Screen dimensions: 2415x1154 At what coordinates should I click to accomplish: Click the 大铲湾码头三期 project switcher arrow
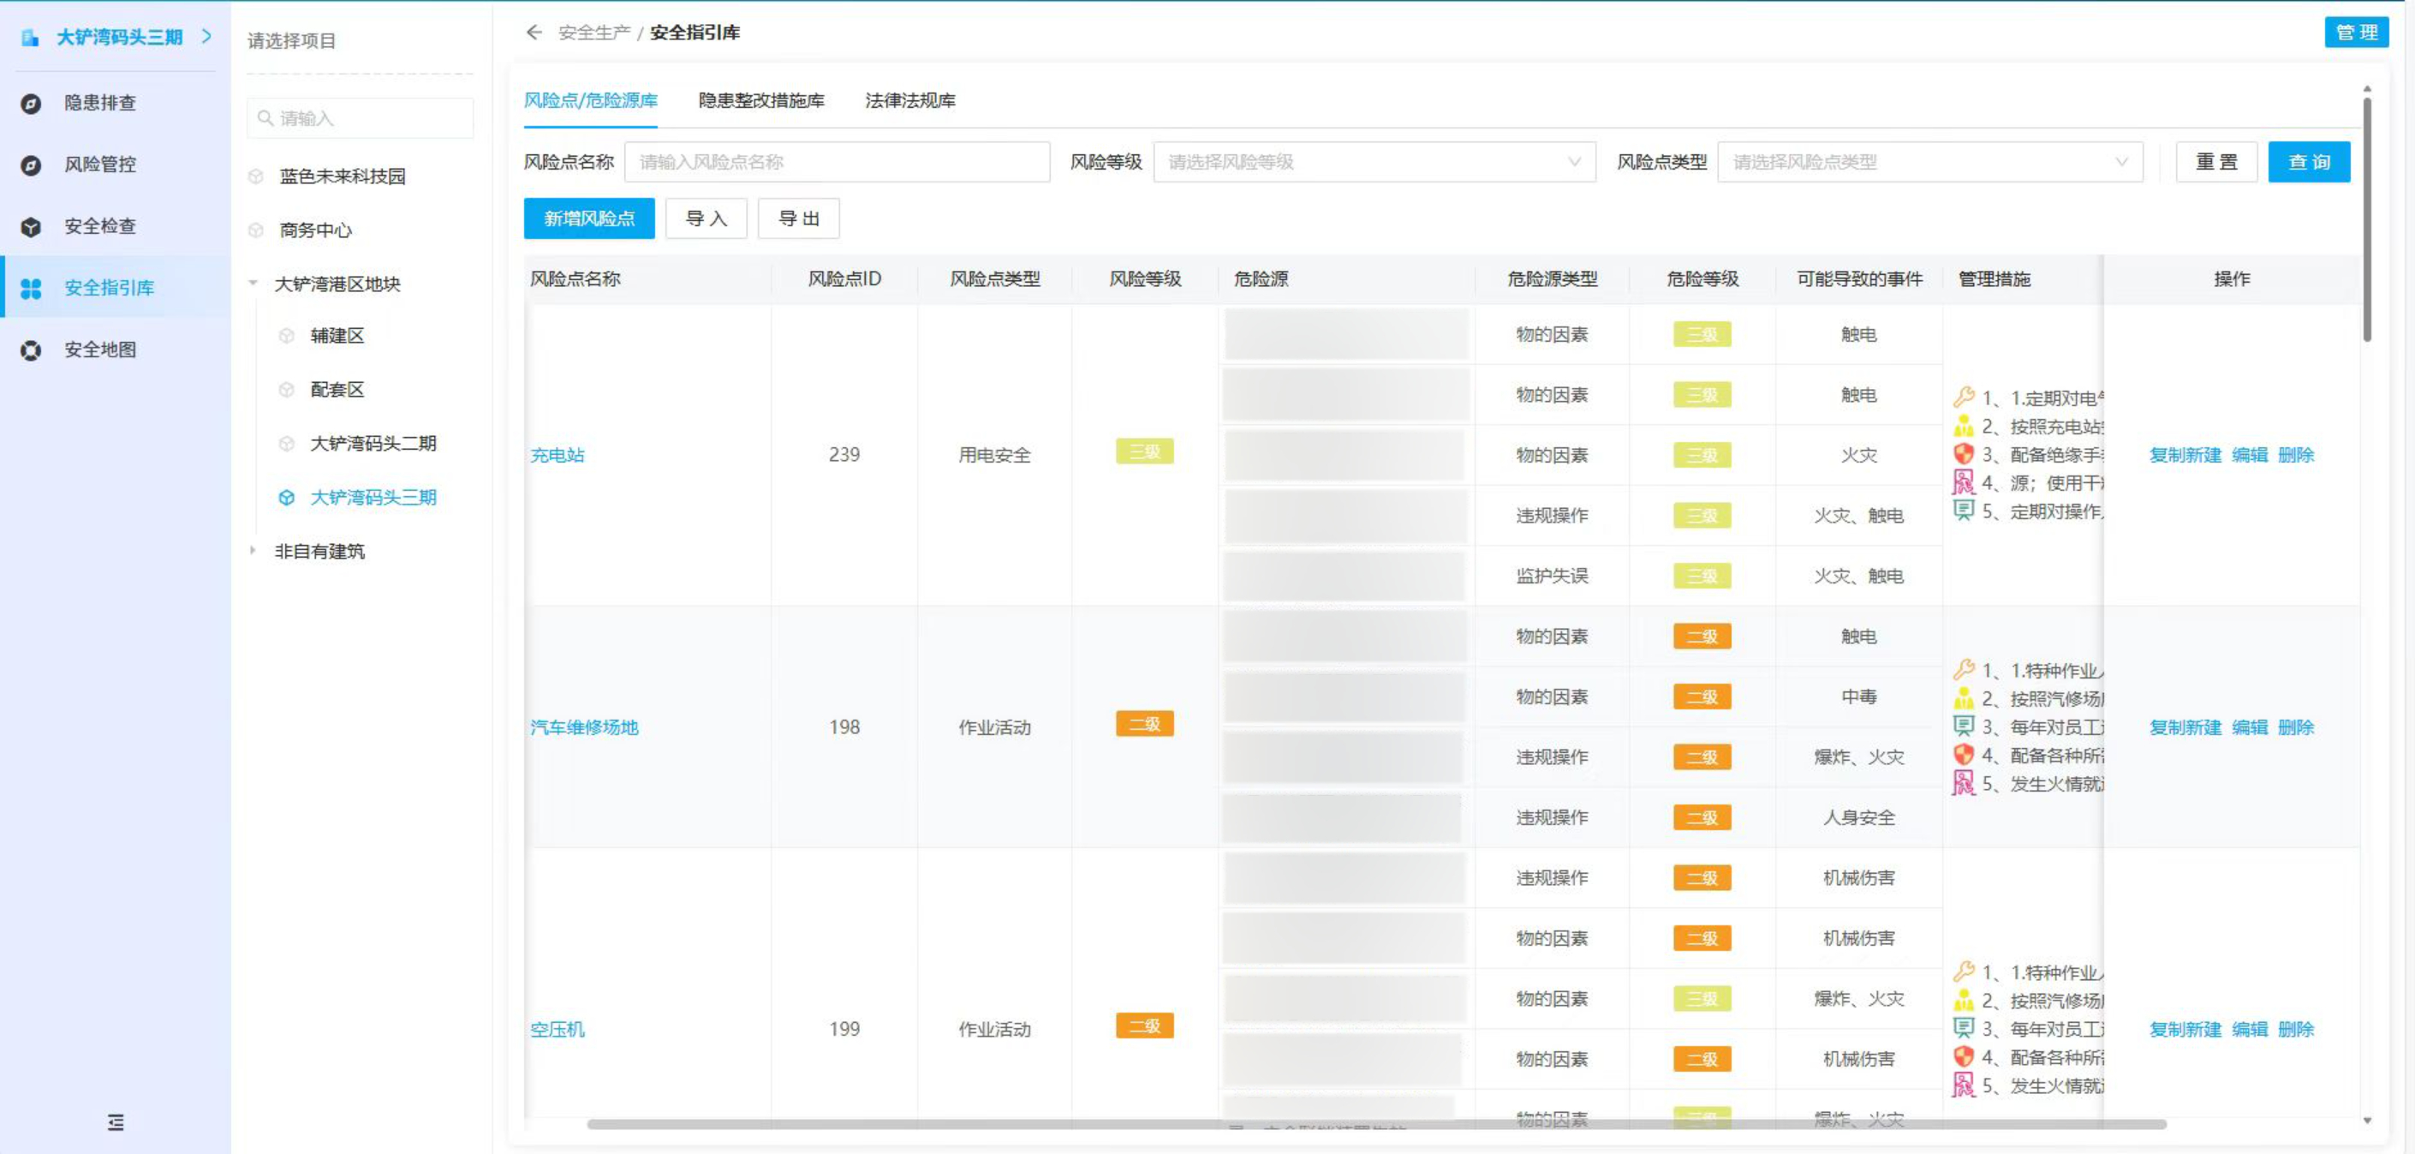click(x=206, y=36)
